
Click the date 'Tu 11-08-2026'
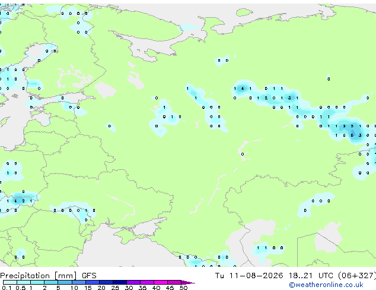249,276
